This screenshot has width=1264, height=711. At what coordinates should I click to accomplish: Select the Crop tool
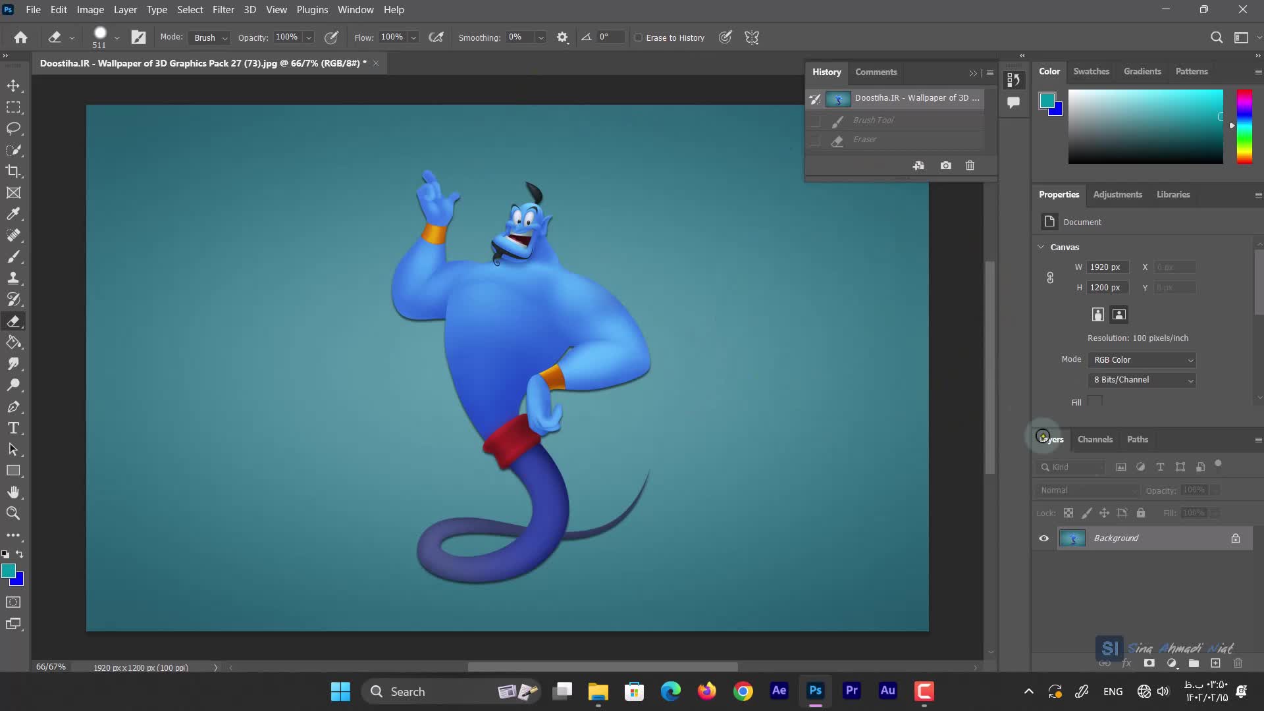[13, 171]
